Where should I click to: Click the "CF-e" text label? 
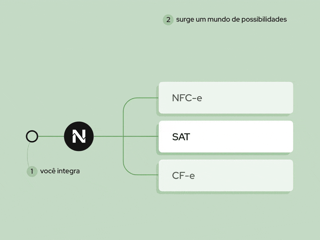(x=183, y=176)
